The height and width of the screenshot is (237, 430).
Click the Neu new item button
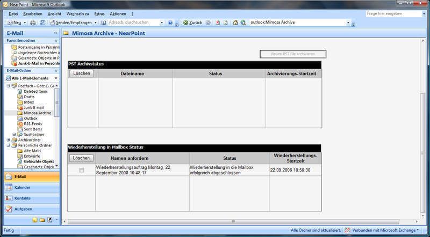click(15, 23)
